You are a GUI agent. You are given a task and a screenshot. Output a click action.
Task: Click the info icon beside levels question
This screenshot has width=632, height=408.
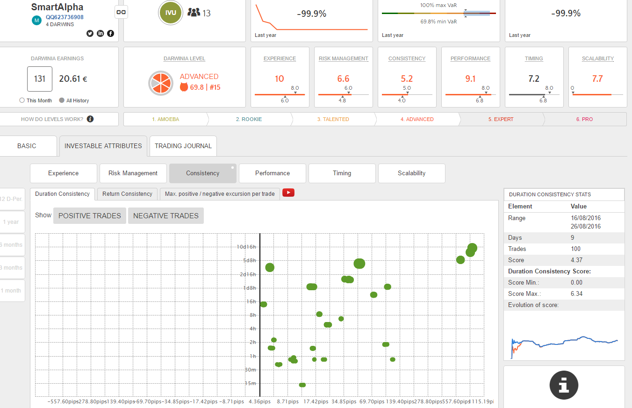pos(90,119)
